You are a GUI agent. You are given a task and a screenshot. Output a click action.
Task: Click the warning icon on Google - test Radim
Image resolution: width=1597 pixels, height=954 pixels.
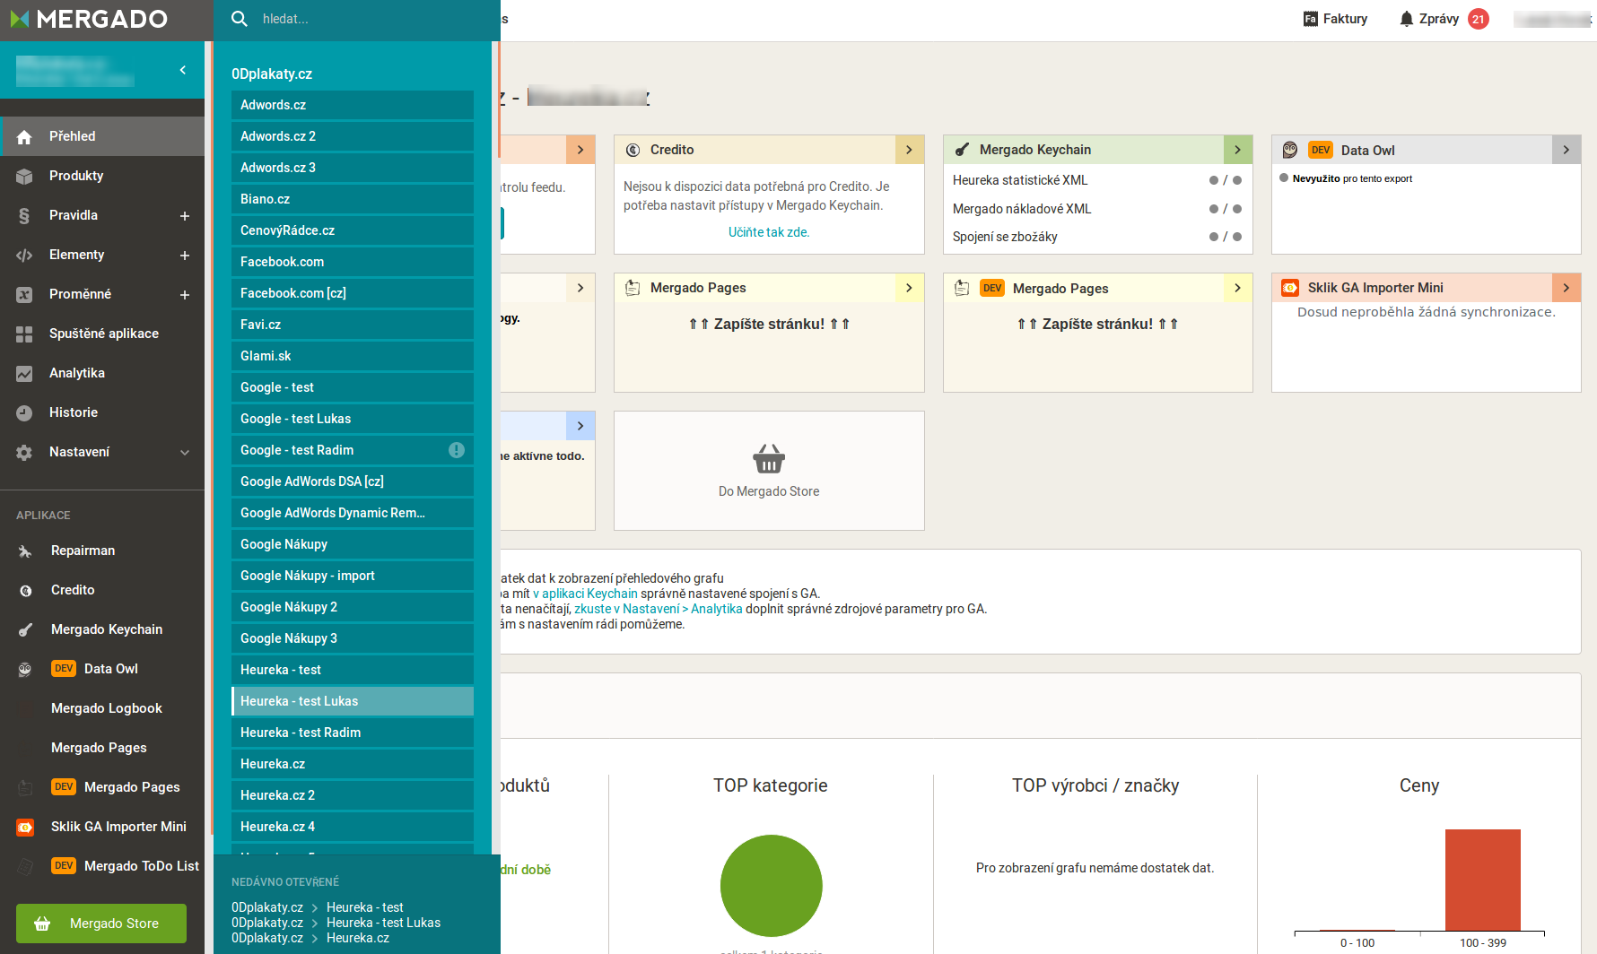(457, 450)
